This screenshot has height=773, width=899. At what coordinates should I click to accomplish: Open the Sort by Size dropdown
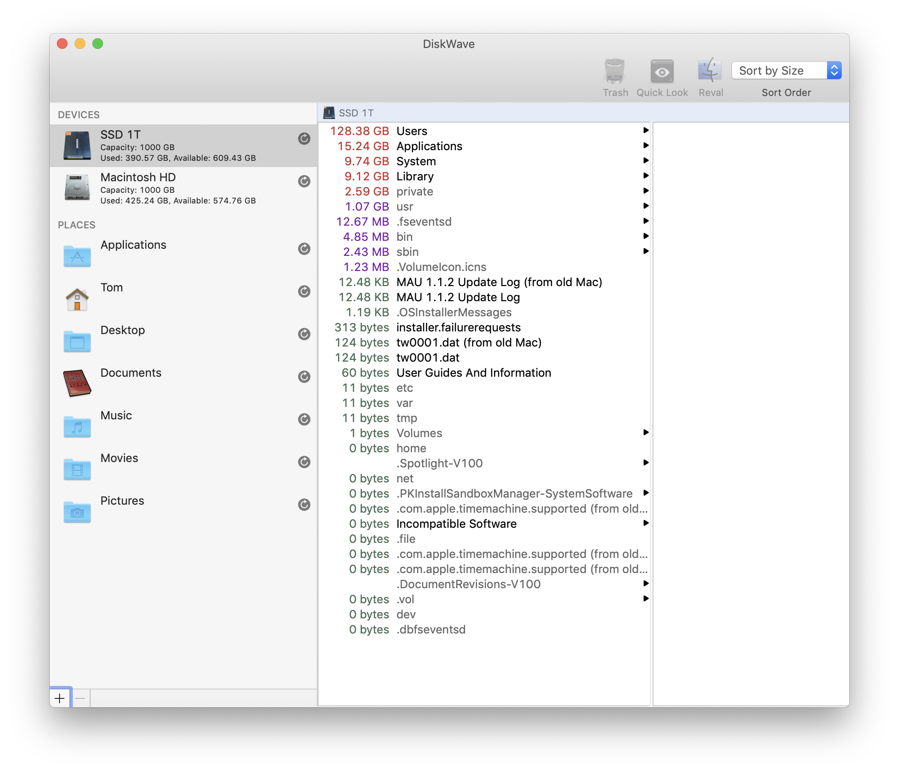coord(786,70)
